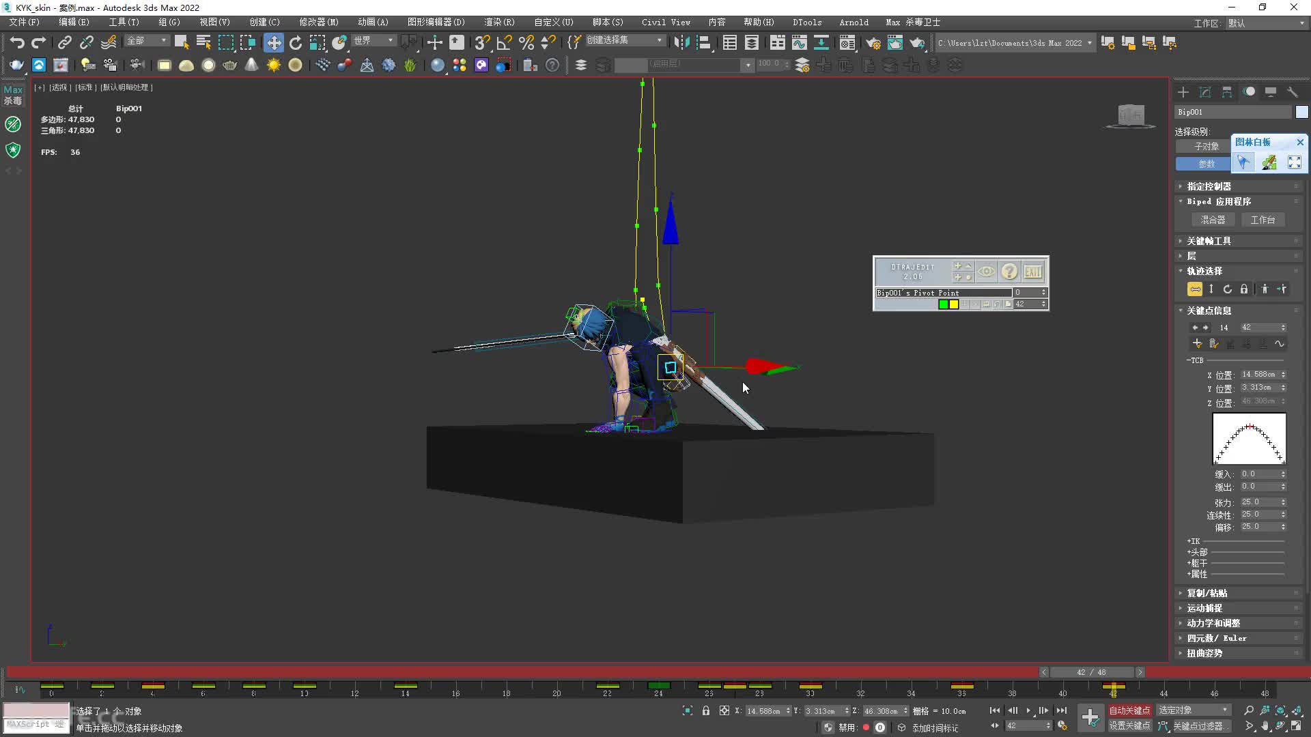Image resolution: width=1311 pixels, height=737 pixels.
Task: Select the Select and Link tool
Action: tap(64, 42)
